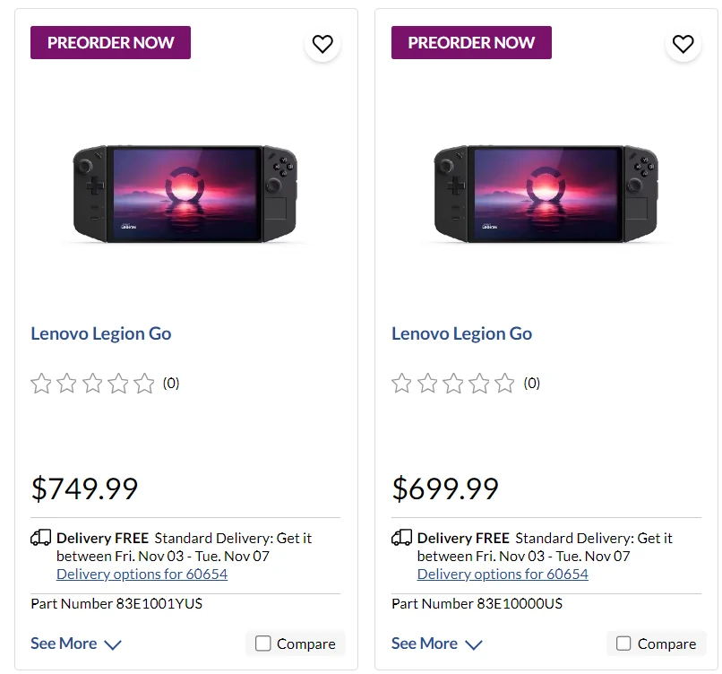Click the heart wishlist icon on the $749.99 card
722x674 pixels.
click(x=322, y=43)
